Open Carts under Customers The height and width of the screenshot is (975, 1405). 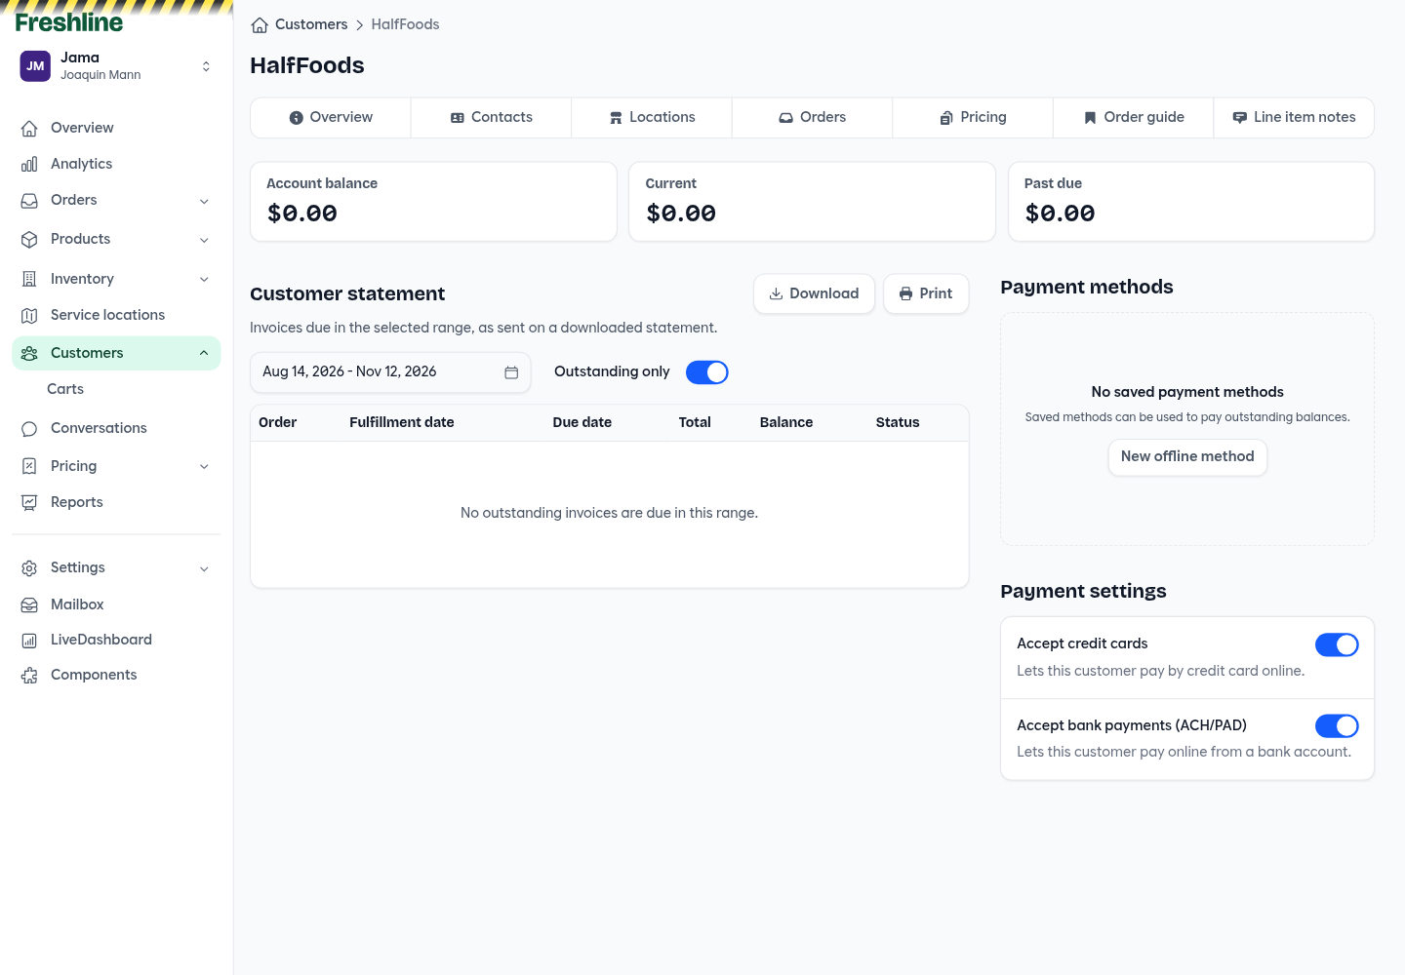65,389
